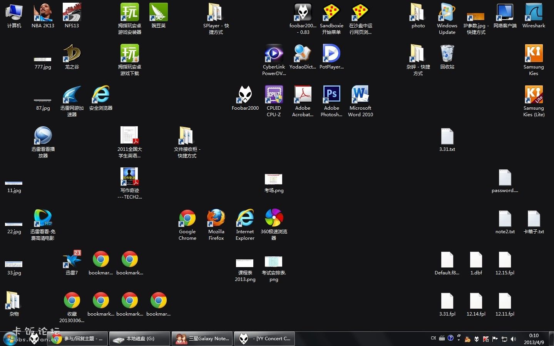The width and height of the screenshot is (554, 346).
Task: Switch to 参与/回复主题 Chrome taskbar window
Action: click(78, 339)
